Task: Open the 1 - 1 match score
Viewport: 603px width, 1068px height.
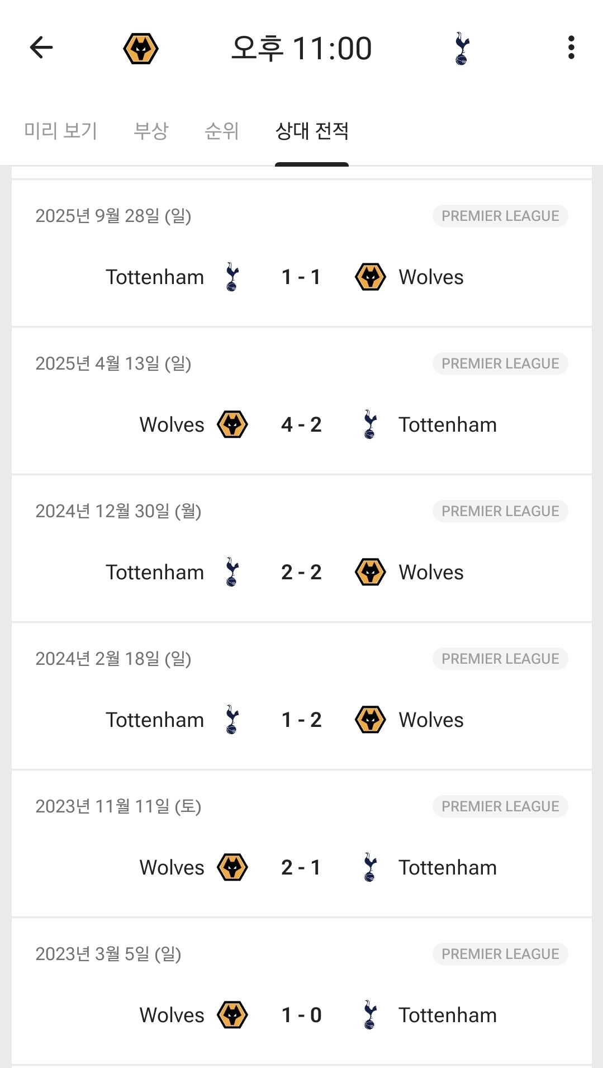Action: tap(301, 277)
